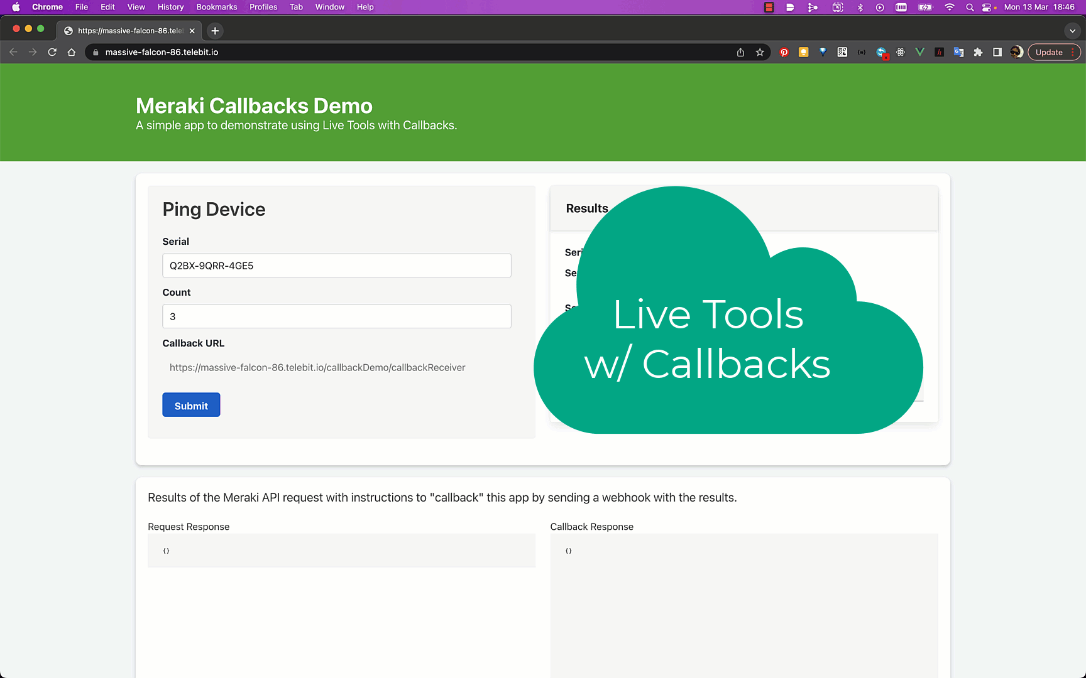Viewport: 1086px width, 678px height.
Task: Share this page from the address bar
Action: point(740,52)
